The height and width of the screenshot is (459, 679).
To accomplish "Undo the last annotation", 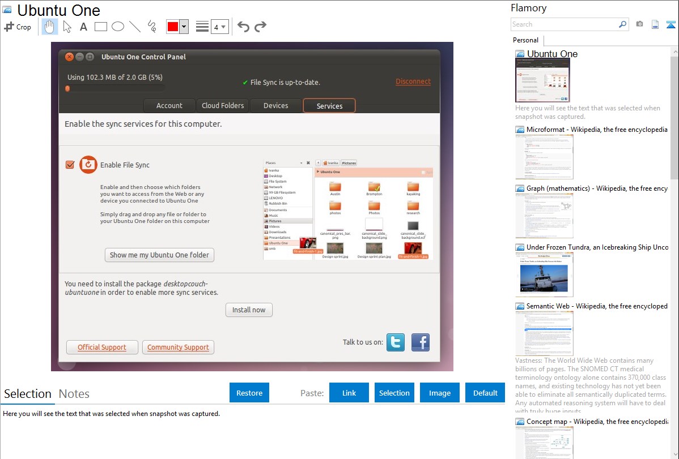I will 243,27.
